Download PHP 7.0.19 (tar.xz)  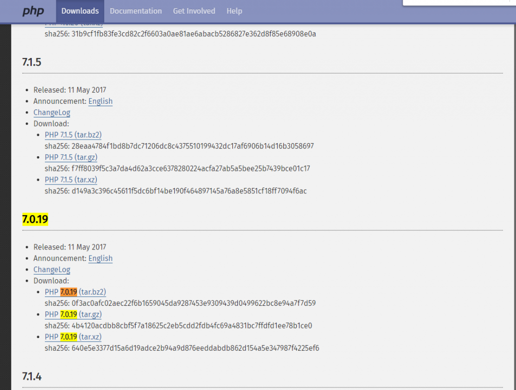pos(73,337)
